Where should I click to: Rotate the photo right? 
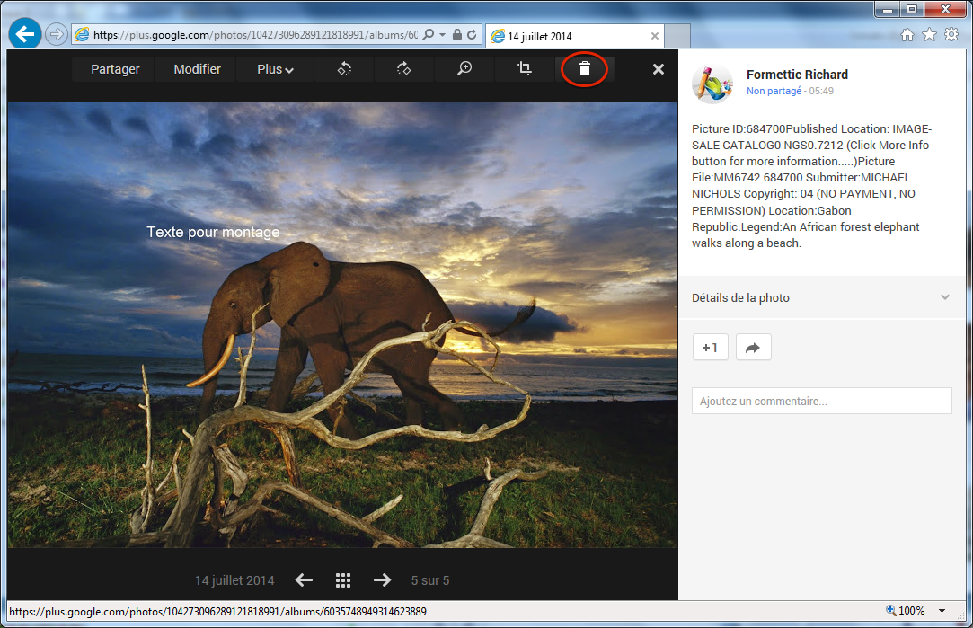(x=404, y=69)
